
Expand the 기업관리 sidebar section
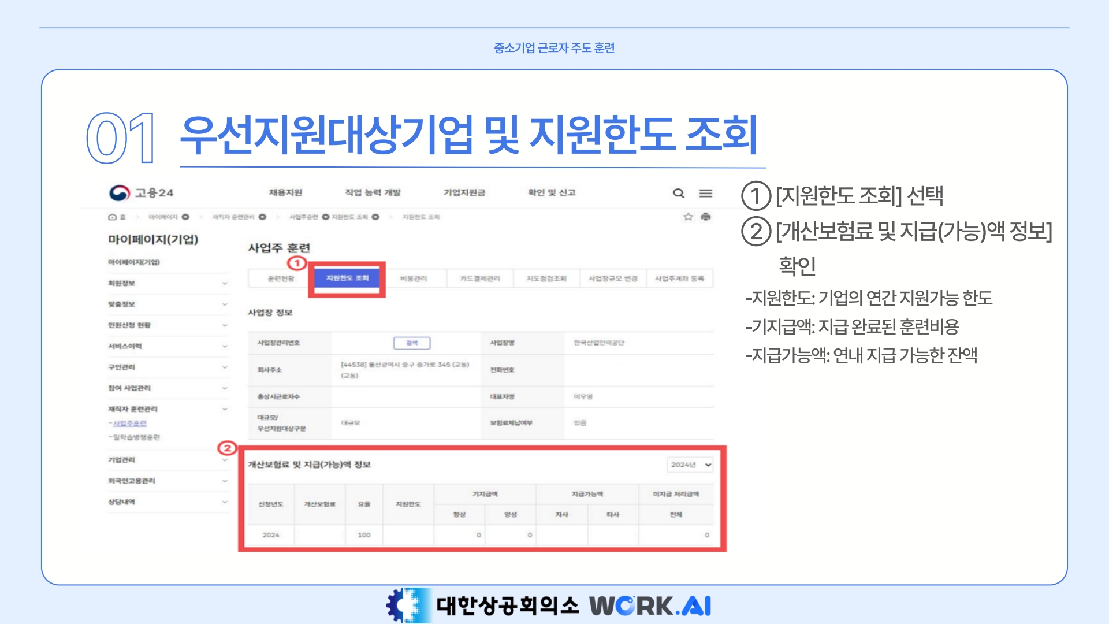click(225, 460)
